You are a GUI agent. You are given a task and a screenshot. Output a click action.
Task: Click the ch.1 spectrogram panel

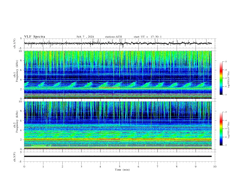118,75
